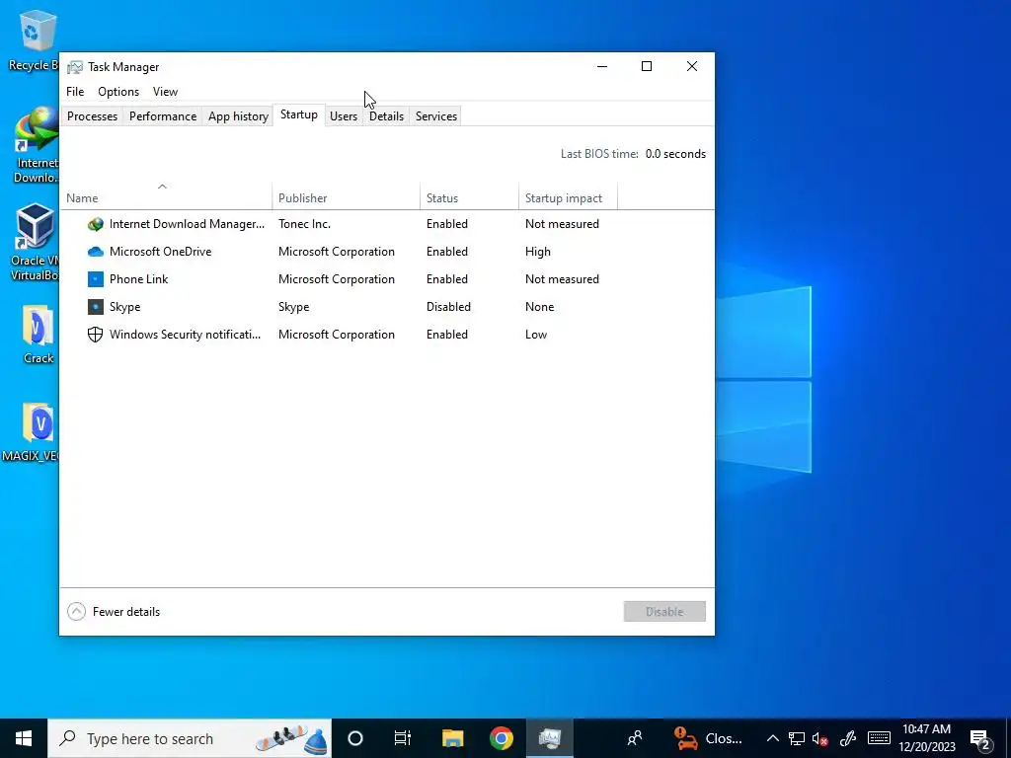Open the network status tray icon

pos(797,738)
